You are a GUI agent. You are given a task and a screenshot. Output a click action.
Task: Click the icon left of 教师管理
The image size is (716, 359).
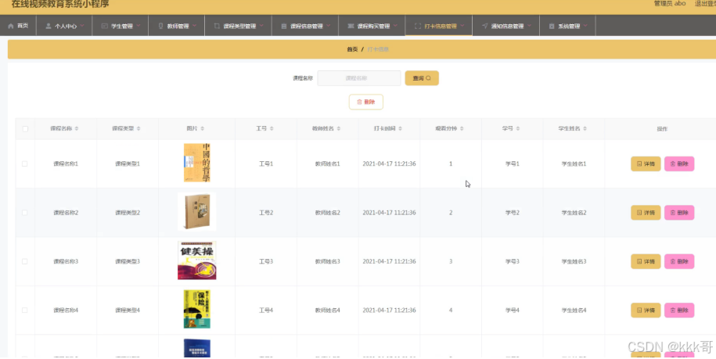[x=160, y=26]
